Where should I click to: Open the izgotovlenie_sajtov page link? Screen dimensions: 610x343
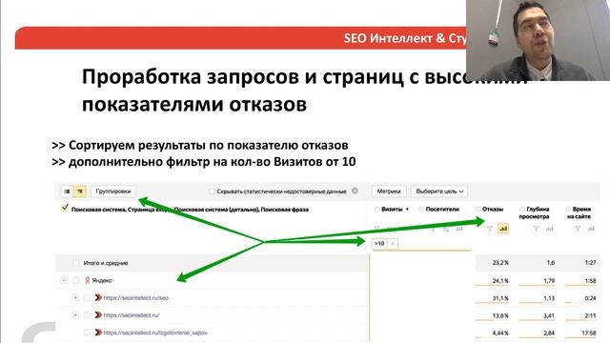155,333
